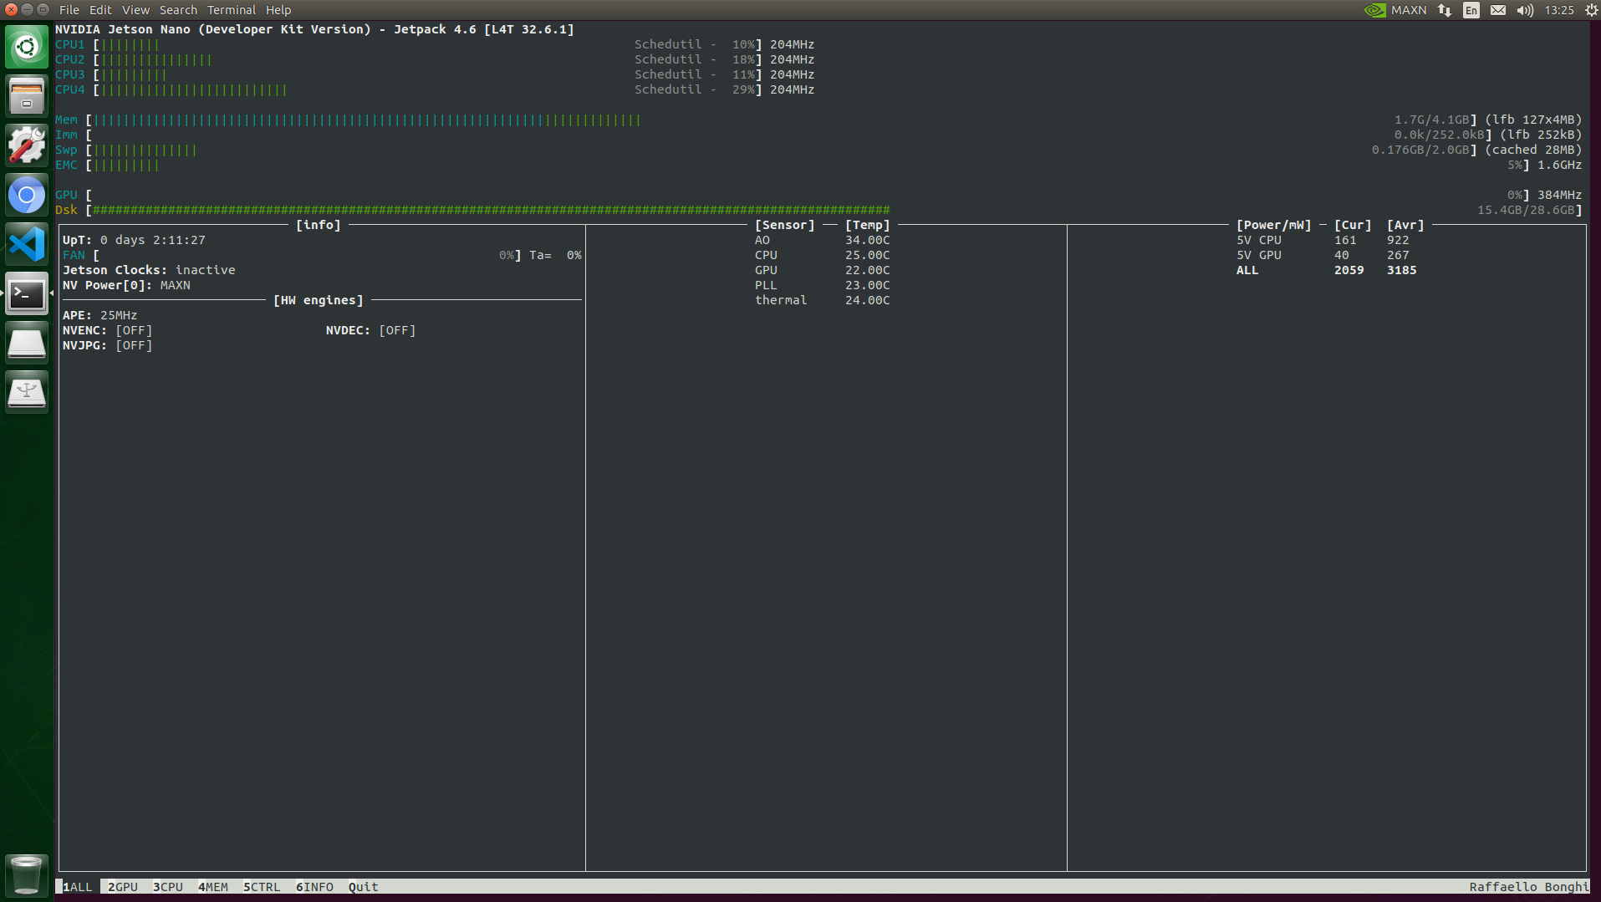The image size is (1601, 902).
Task: Switch to the 3CPU tab
Action: point(168,887)
